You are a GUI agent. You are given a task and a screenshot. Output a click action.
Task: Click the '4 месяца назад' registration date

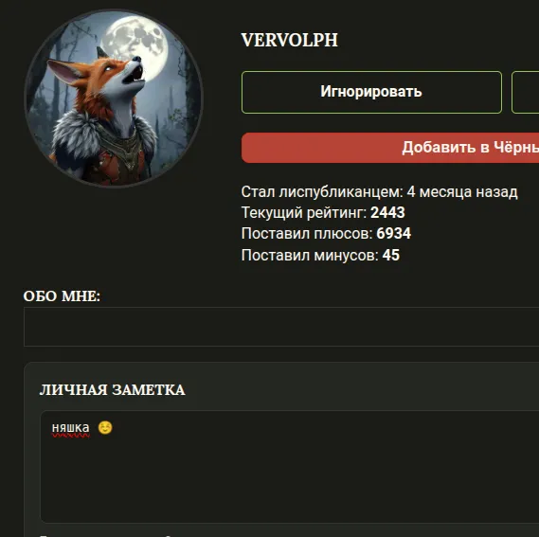click(x=462, y=192)
